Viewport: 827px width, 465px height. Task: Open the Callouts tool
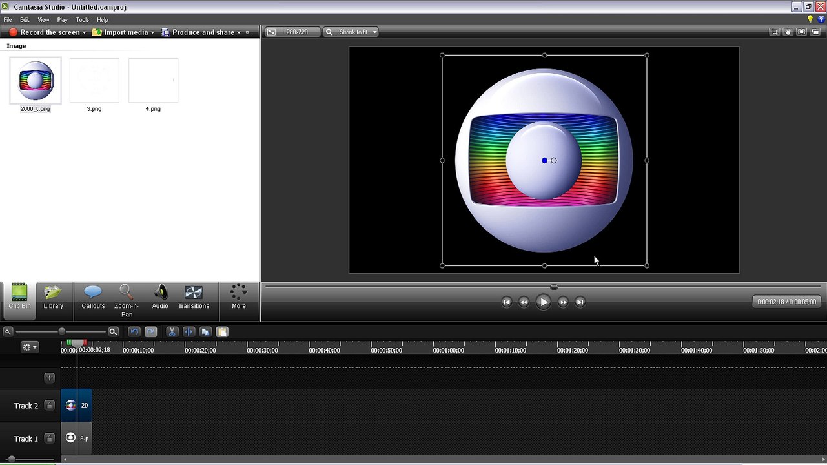pyautogui.click(x=93, y=298)
